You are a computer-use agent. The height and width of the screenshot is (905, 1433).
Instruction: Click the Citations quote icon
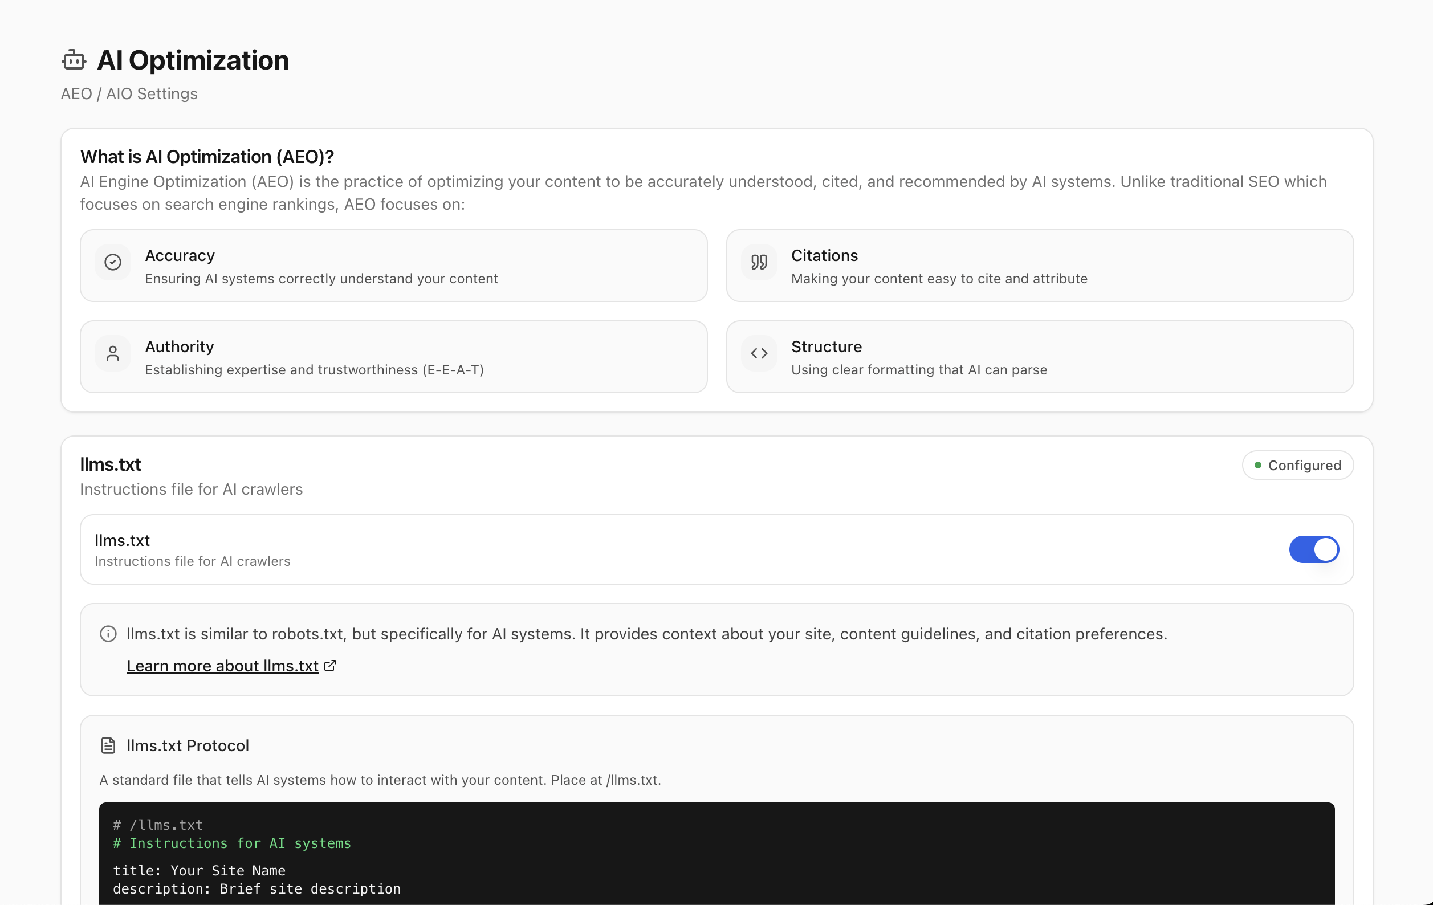coord(759,262)
